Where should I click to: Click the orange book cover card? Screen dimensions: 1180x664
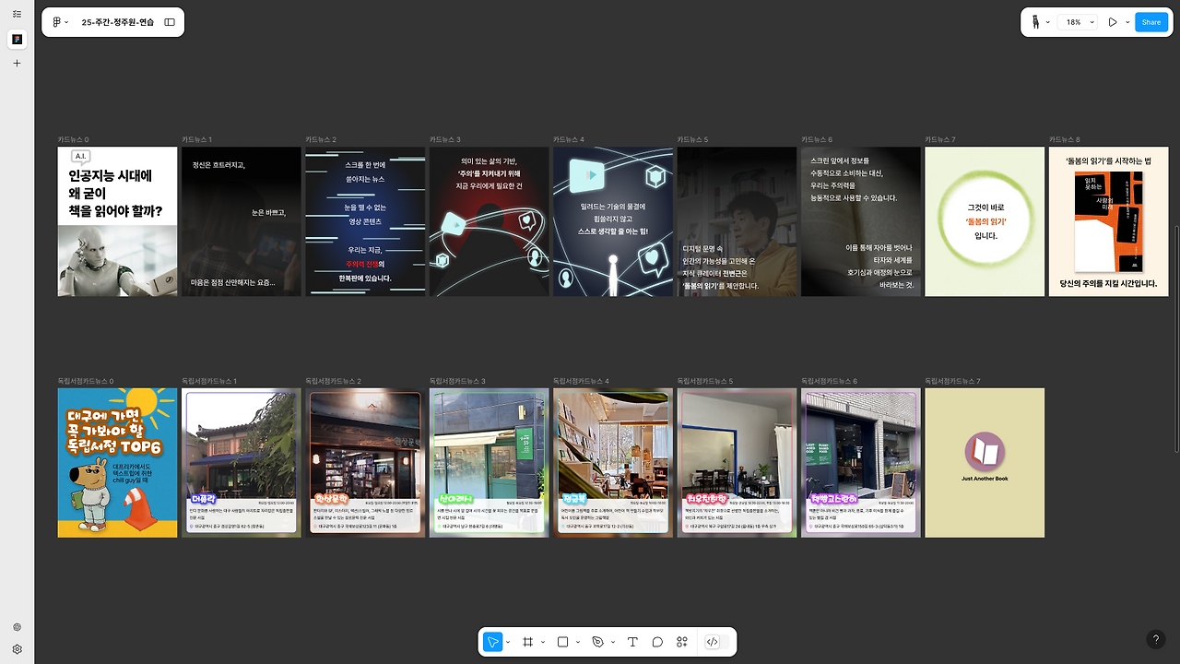point(1109,221)
